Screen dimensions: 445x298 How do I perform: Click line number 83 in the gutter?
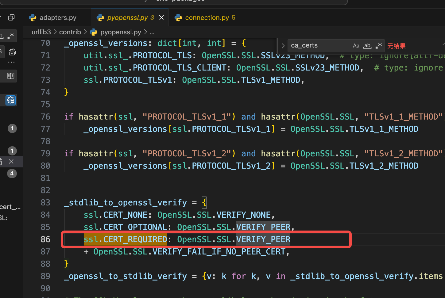pos(45,202)
